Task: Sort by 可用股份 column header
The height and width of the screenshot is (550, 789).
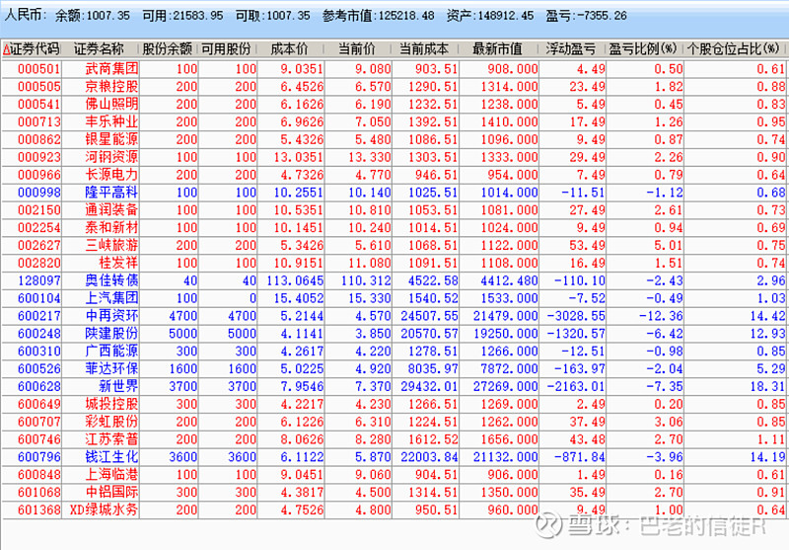Action: 227,48
